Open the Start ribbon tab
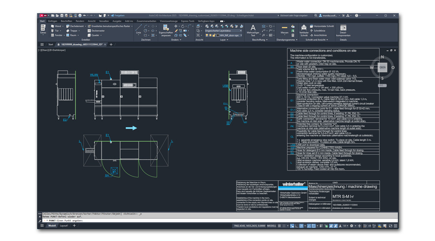The width and height of the screenshot is (435, 241). coord(42,21)
